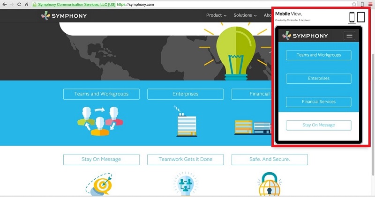Click the Mobile View title text

click(288, 14)
